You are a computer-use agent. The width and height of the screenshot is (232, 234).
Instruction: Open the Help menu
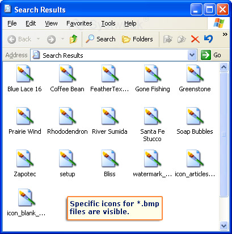130,23
